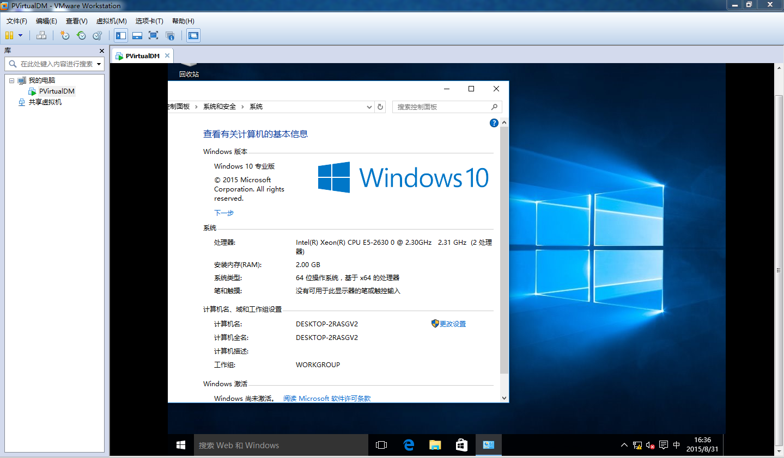Open the 文件(F) menu
784x458 pixels.
pos(17,21)
